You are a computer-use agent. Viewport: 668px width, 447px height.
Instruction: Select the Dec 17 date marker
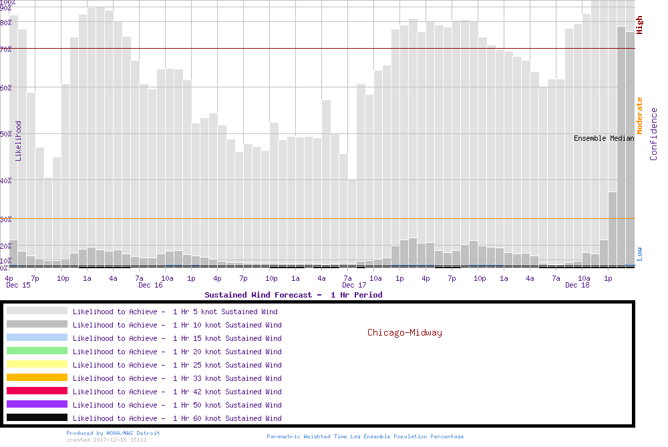[354, 285]
